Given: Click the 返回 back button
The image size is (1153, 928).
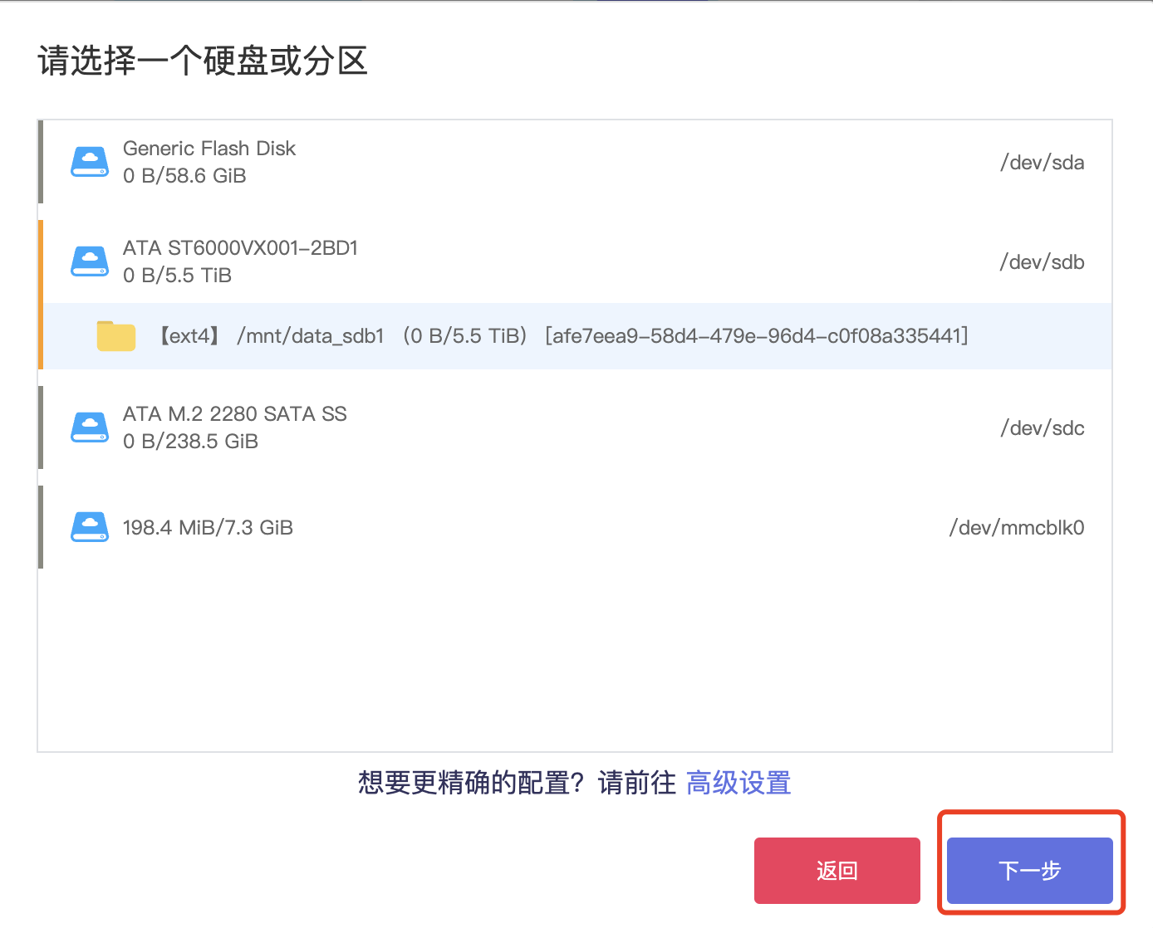Looking at the screenshot, I should click(837, 871).
